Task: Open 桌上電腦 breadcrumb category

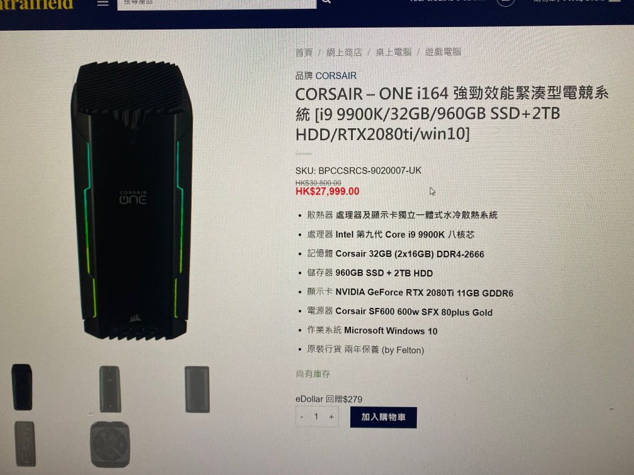Action: pyautogui.click(x=394, y=52)
